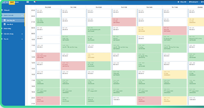
Task: Open the yellow 08:00 booking on Th 6
Action: pyautogui.click(x=149, y=30)
